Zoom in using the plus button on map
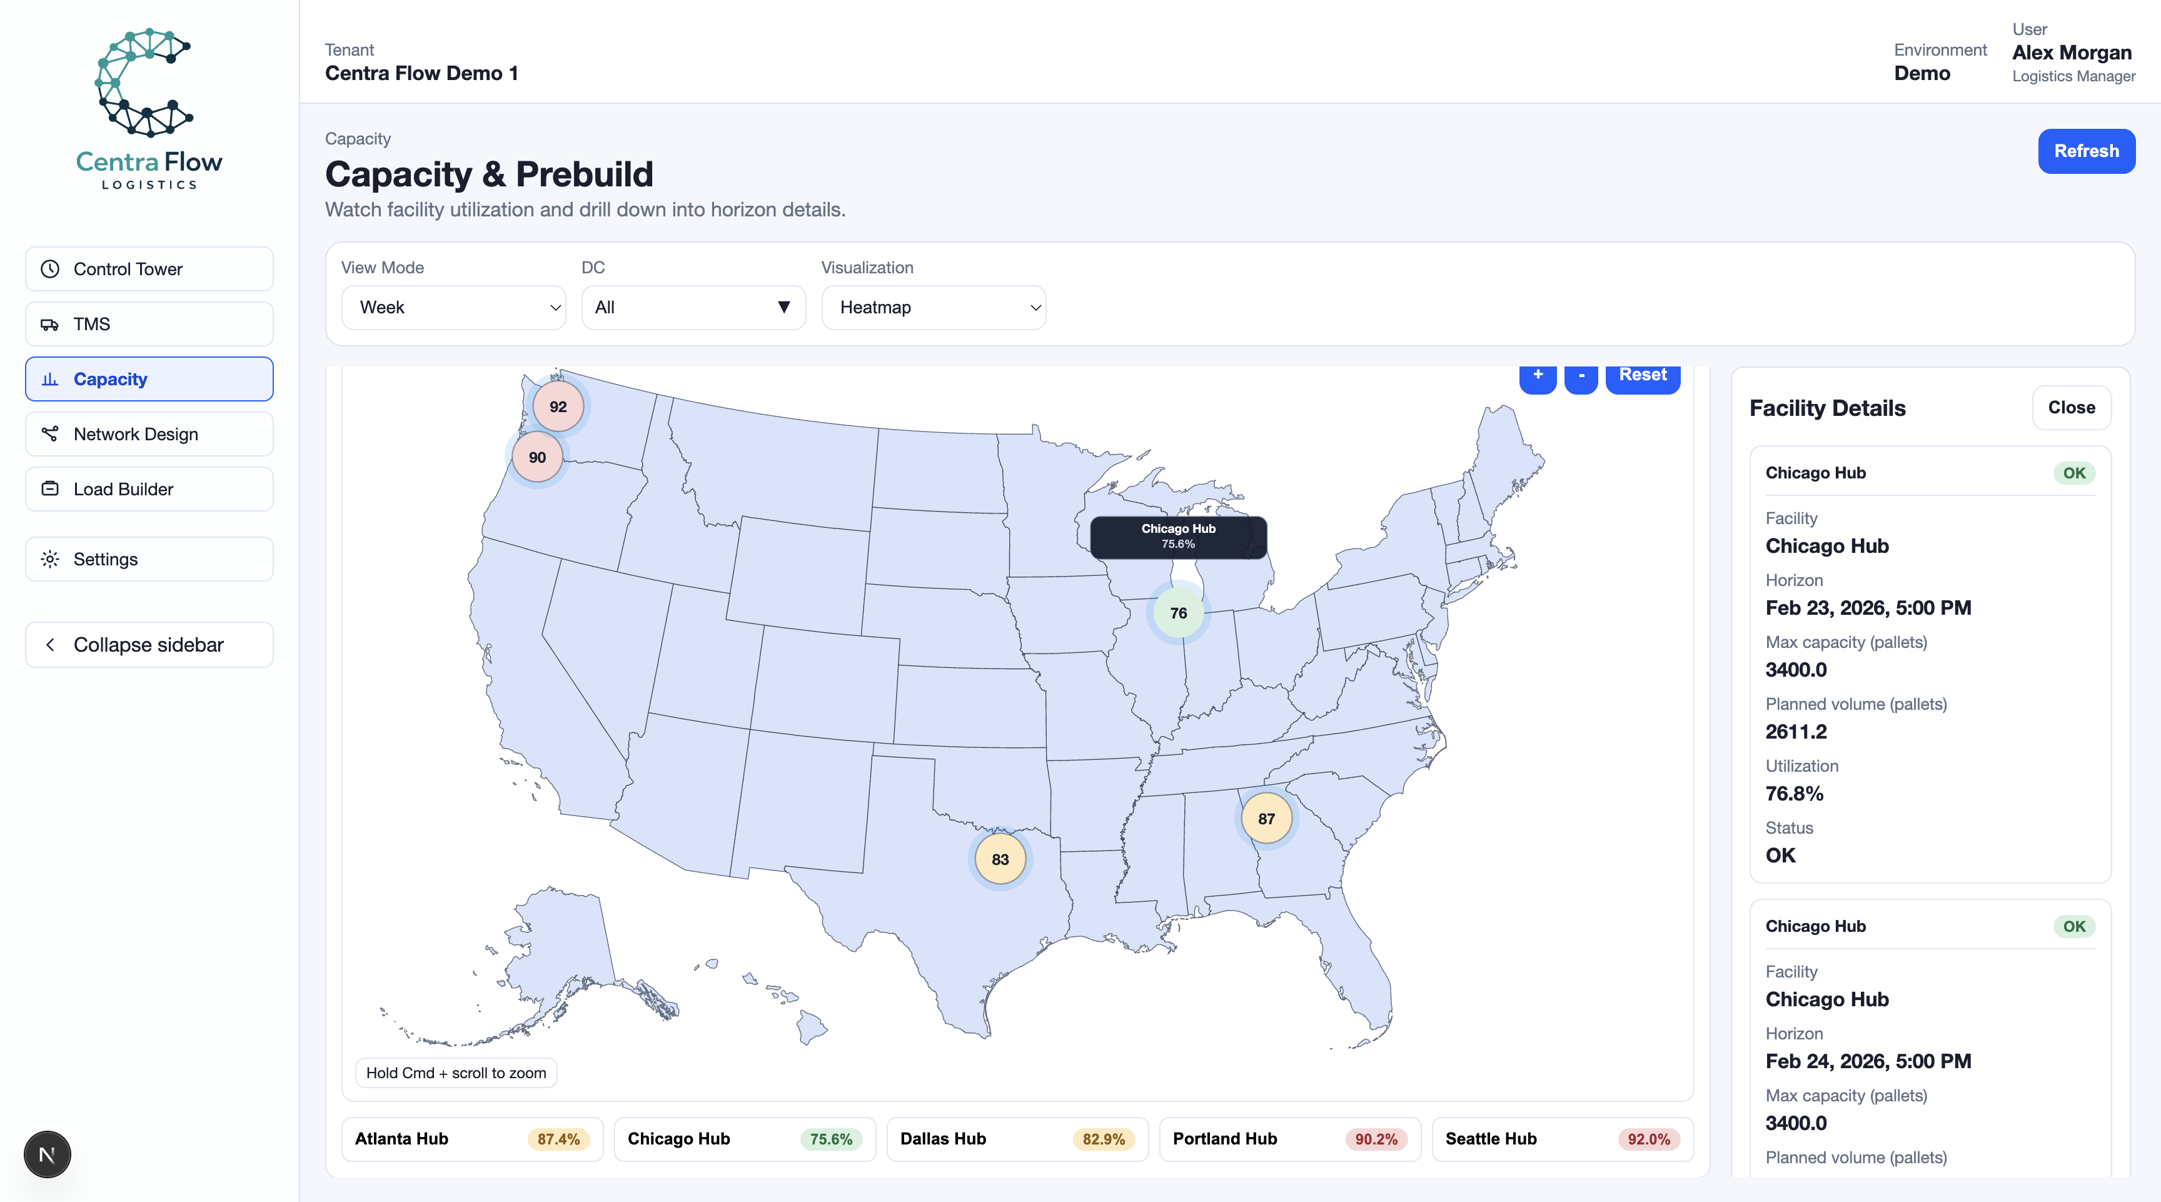 click(1538, 374)
